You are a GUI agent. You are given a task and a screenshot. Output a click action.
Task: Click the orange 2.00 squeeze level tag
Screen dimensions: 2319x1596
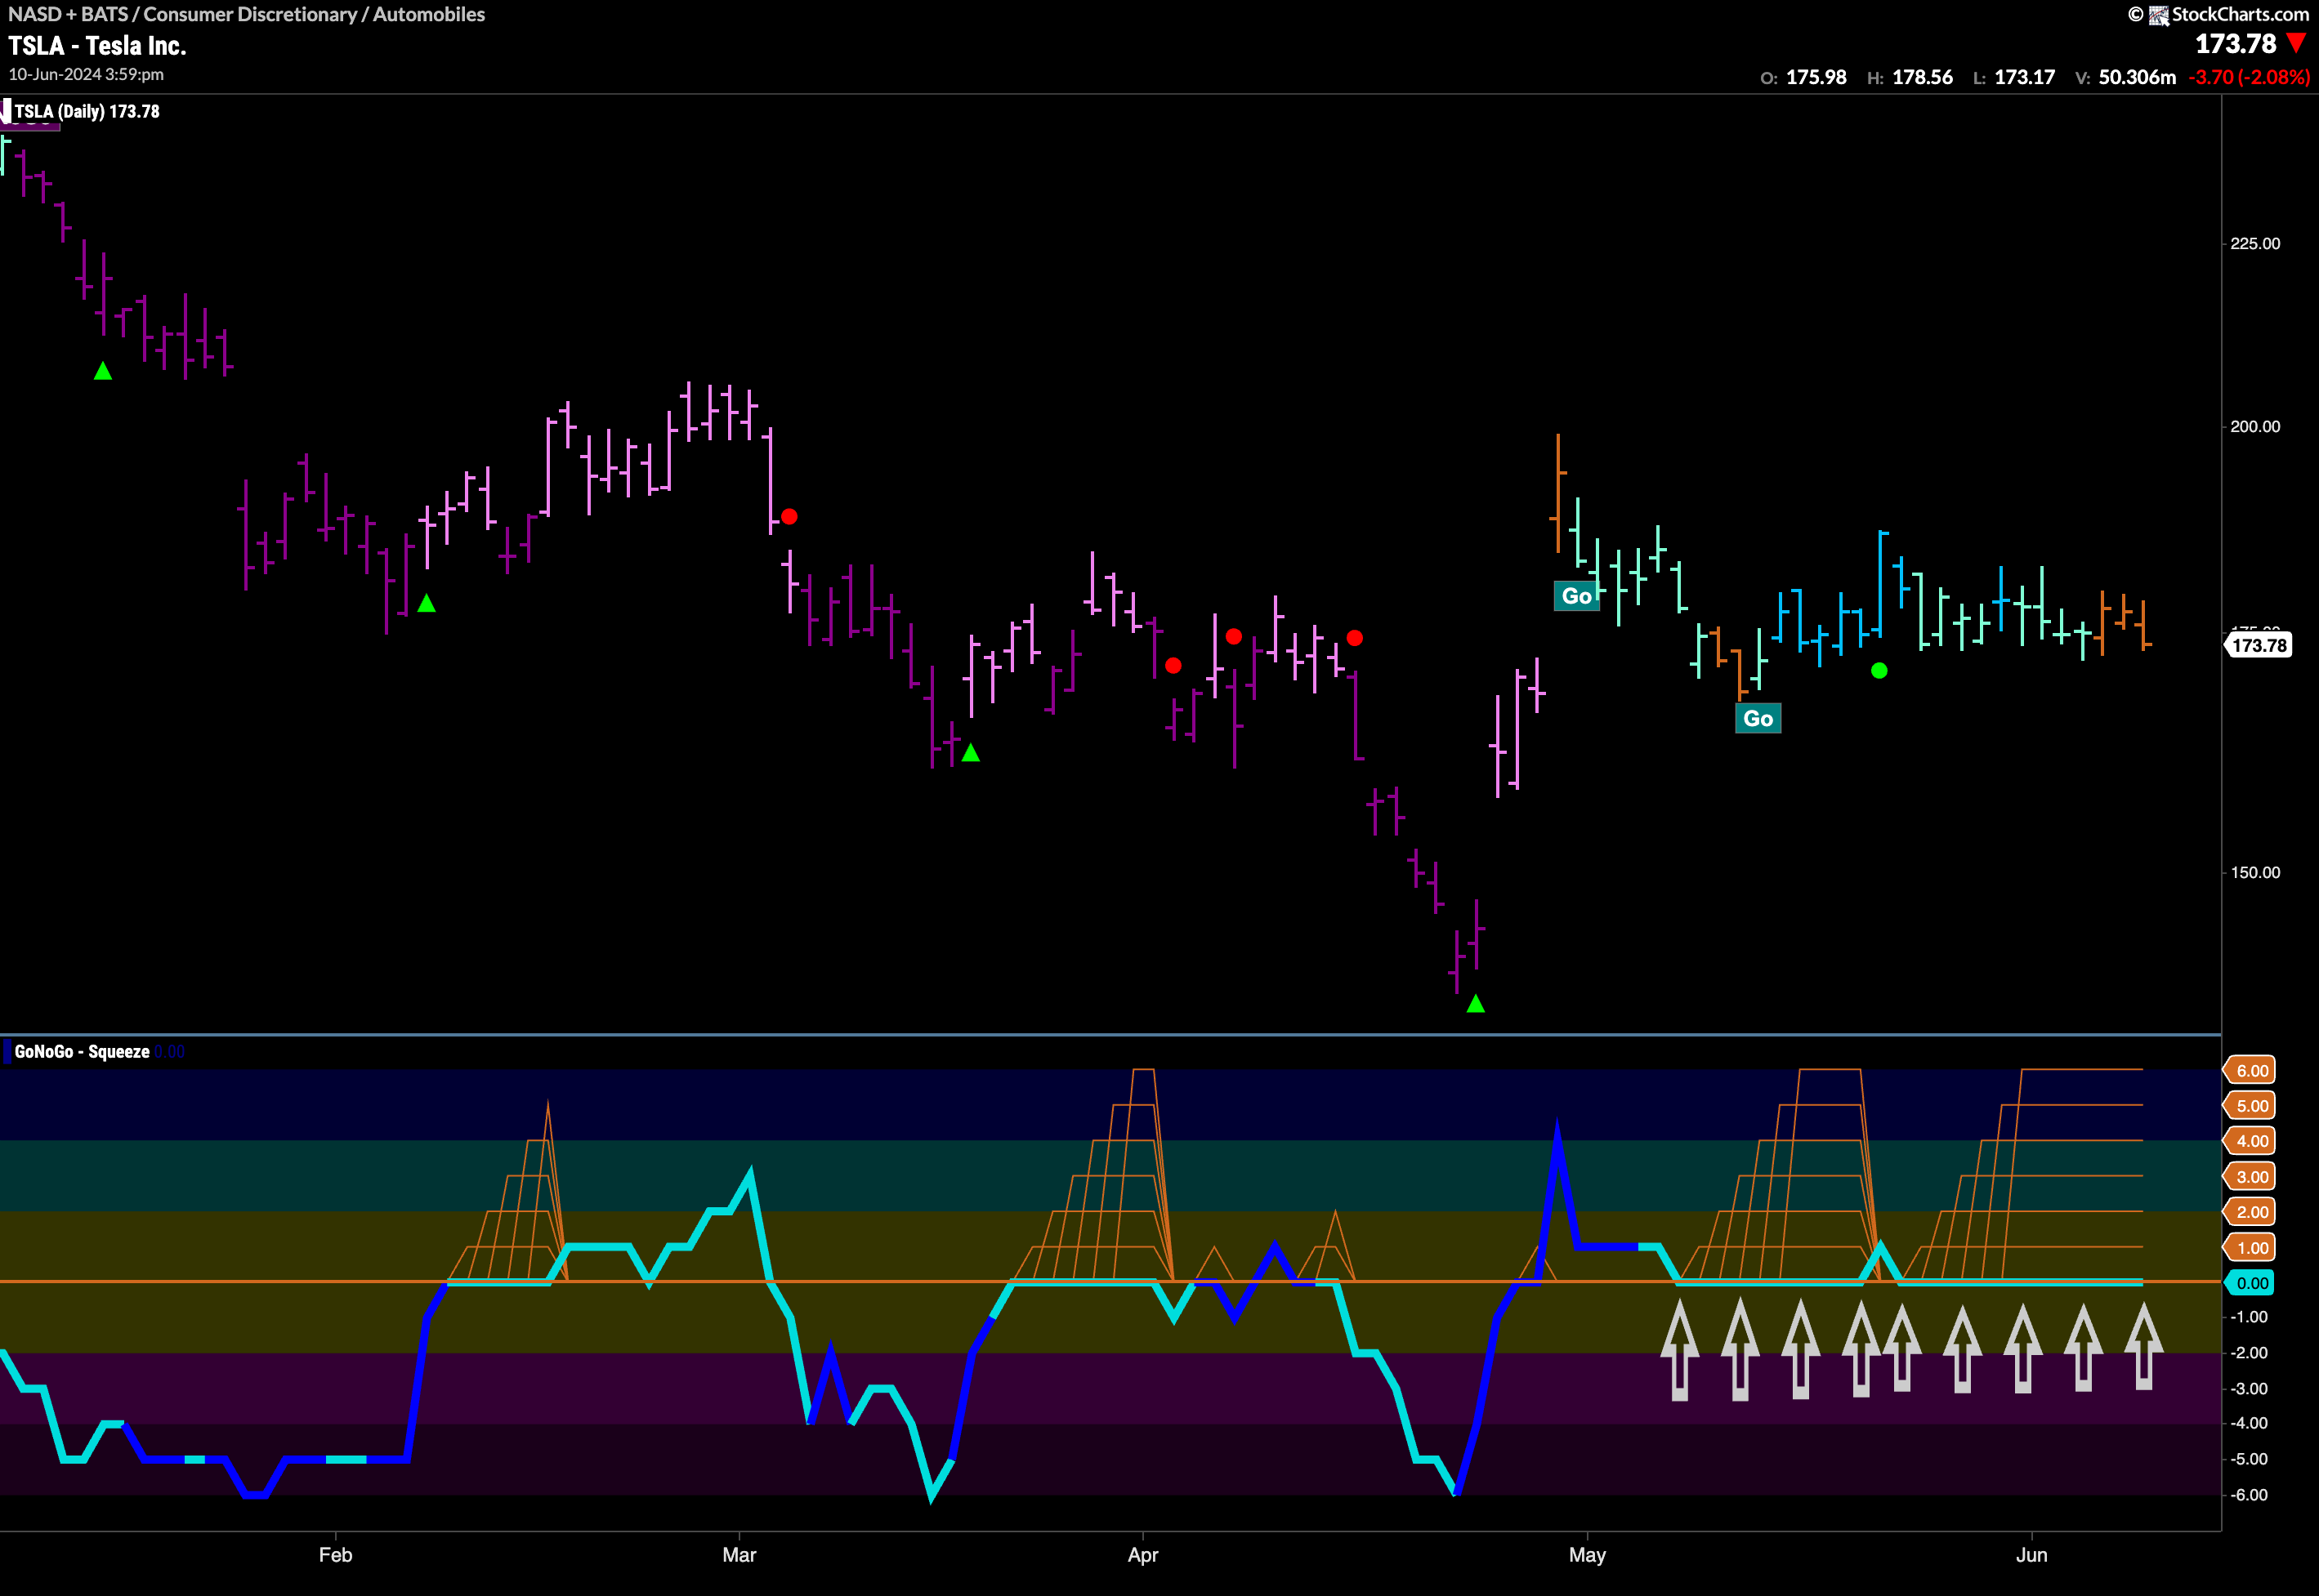point(2250,1212)
